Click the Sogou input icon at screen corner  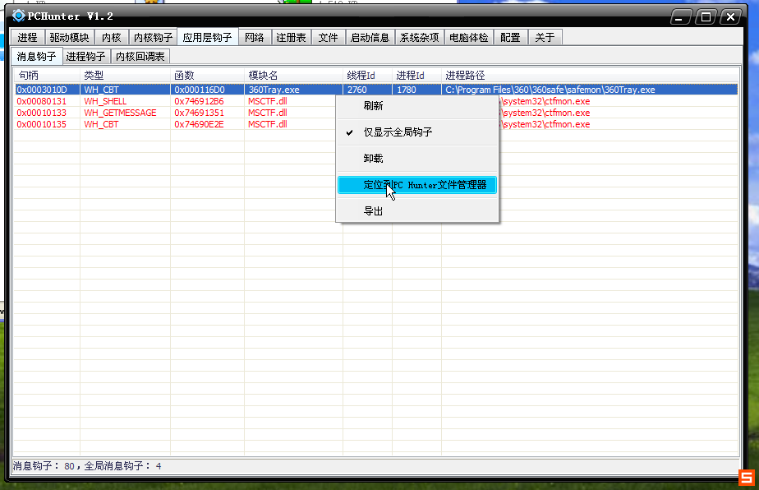[747, 478]
